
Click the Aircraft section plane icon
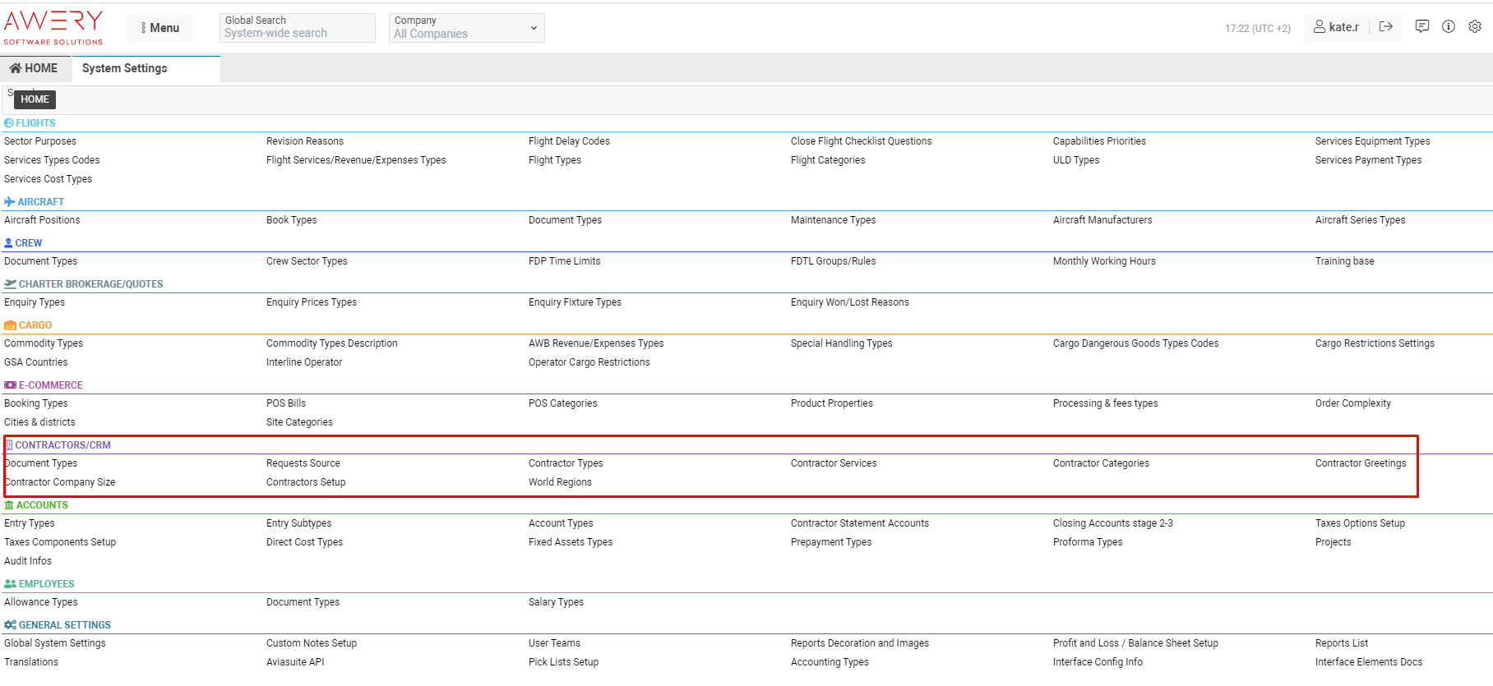pos(10,202)
